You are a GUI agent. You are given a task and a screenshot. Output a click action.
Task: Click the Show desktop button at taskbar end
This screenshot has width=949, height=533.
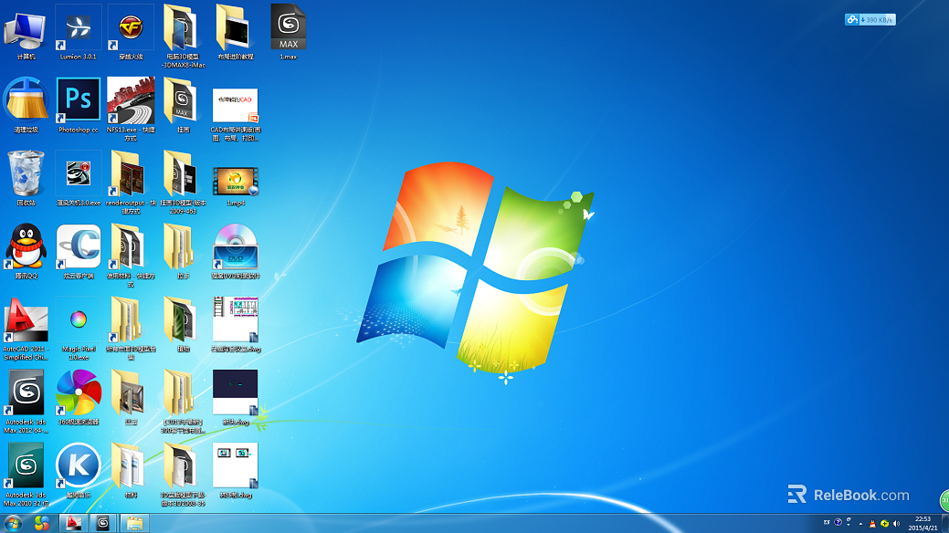pos(944,523)
